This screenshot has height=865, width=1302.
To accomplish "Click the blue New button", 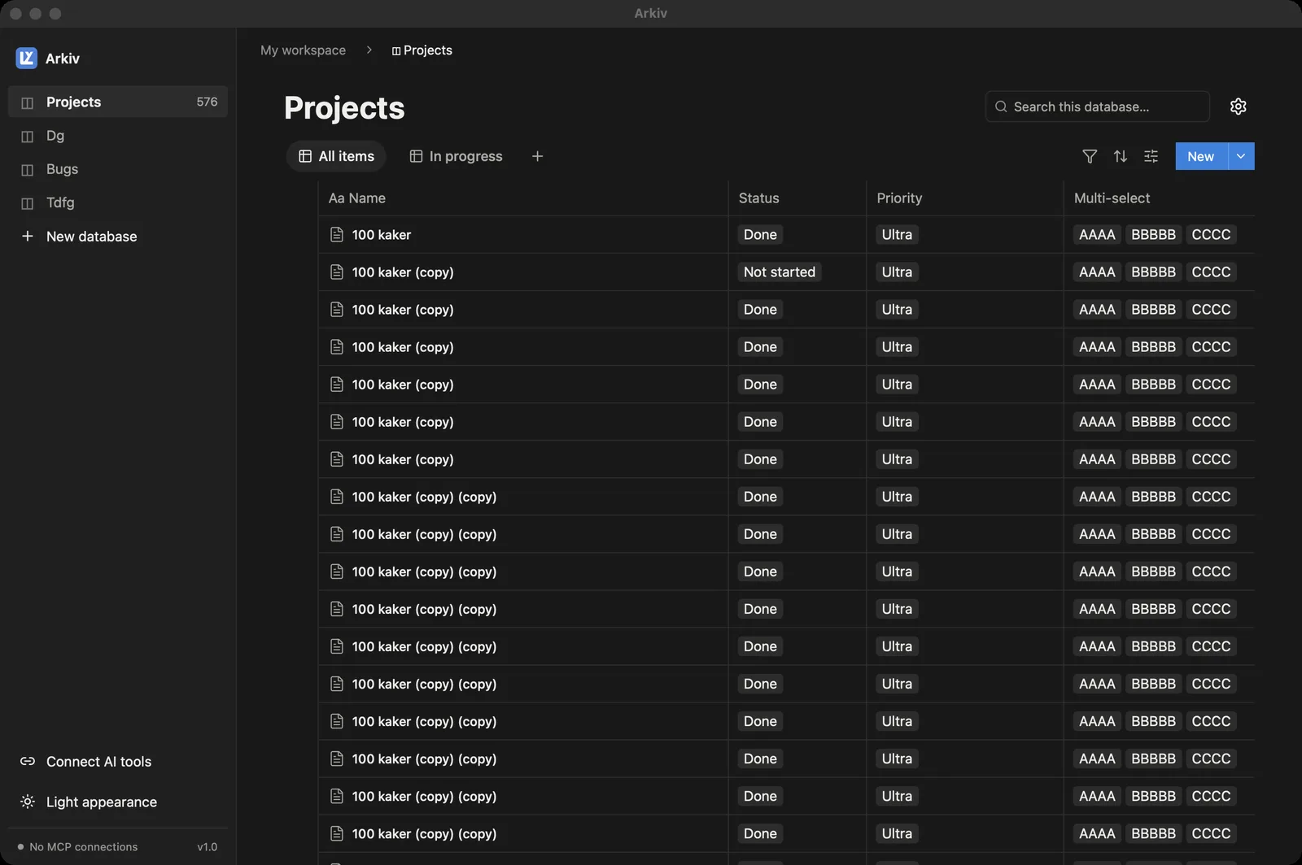I will (x=1201, y=156).
